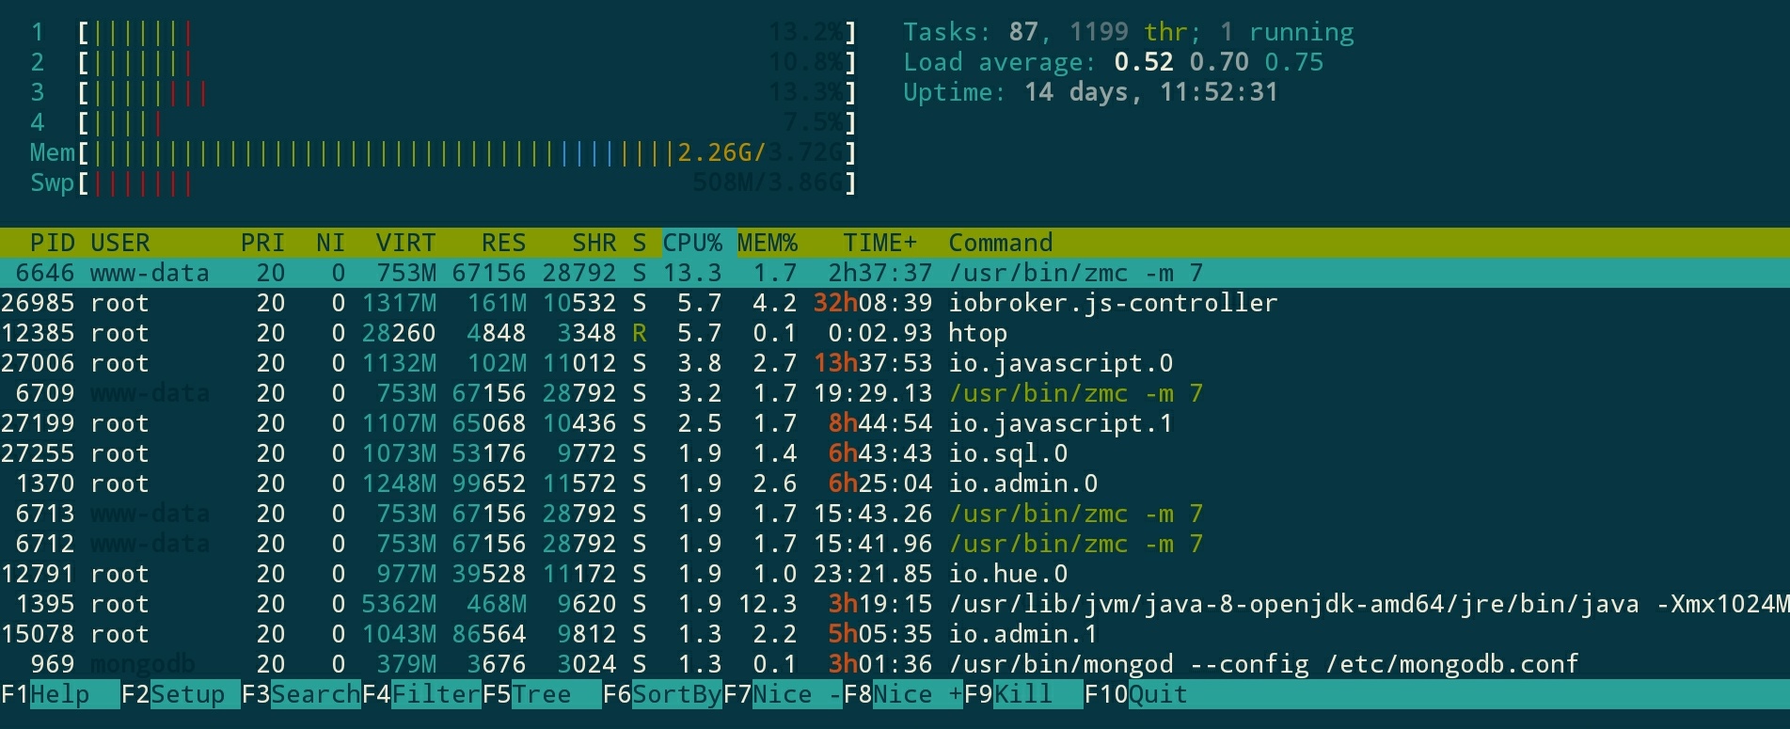Sort by the USER column header
This screenshot has width=1790, height=729.
click(x=119, y=243)
